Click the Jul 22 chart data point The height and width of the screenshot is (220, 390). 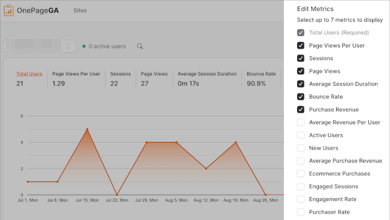117,195
